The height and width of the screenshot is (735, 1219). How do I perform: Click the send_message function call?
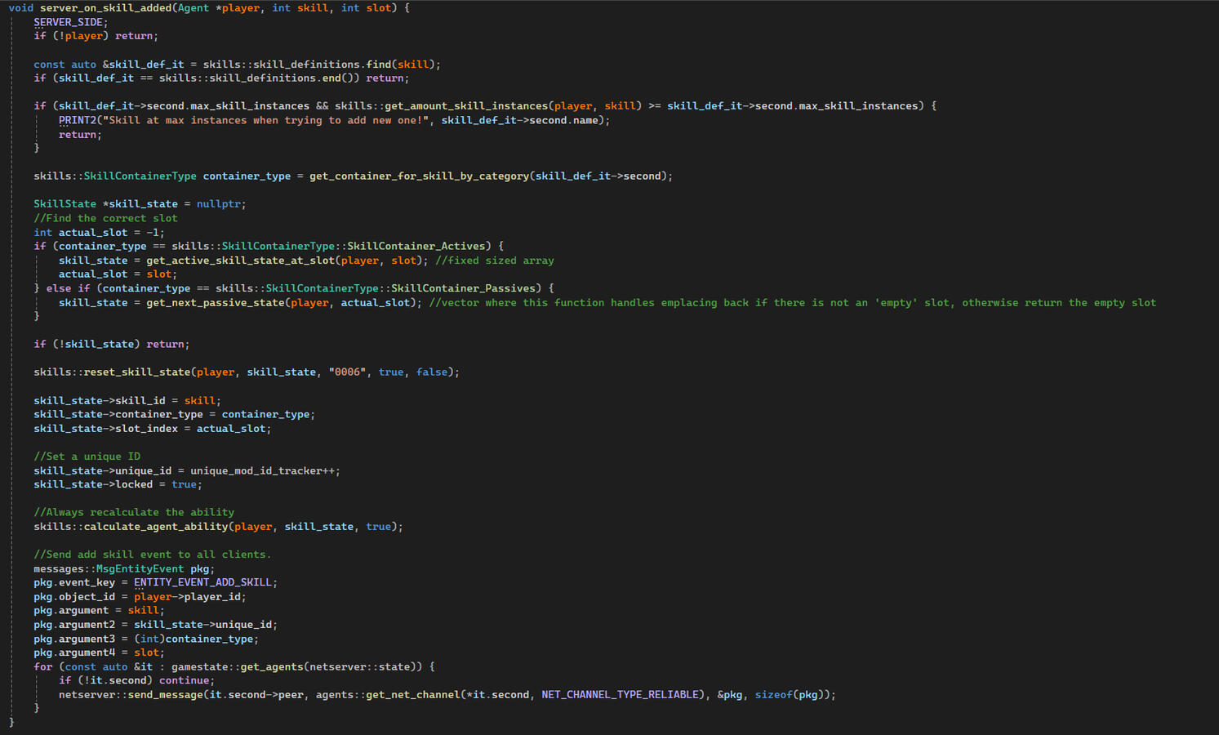pos(164,695)
